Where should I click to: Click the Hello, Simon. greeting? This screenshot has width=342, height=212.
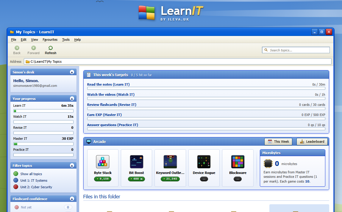point(26,81)
